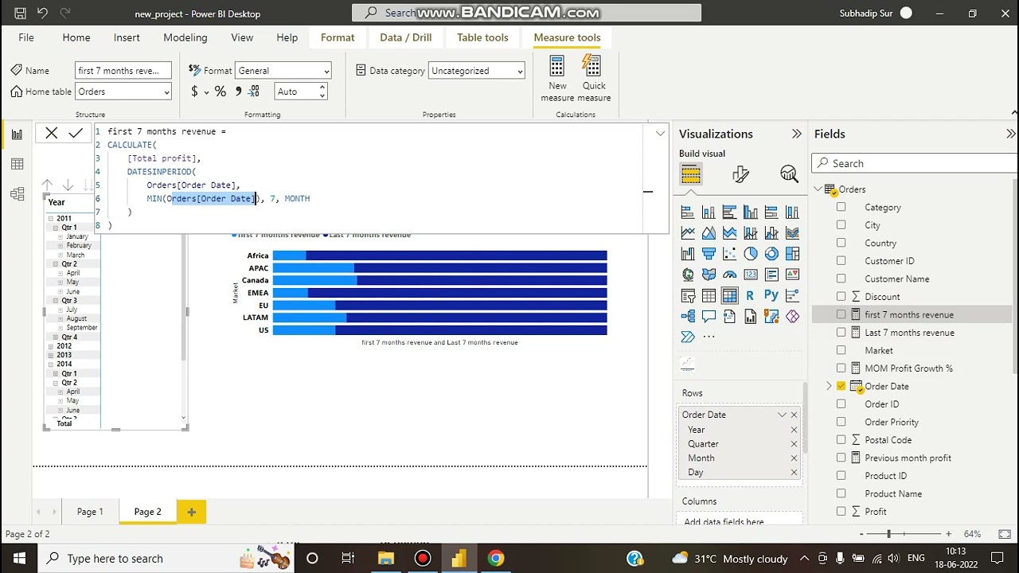Open the File menu

tap(26, 37)
